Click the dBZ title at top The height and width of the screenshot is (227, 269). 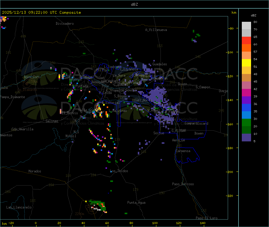point(134,4)
